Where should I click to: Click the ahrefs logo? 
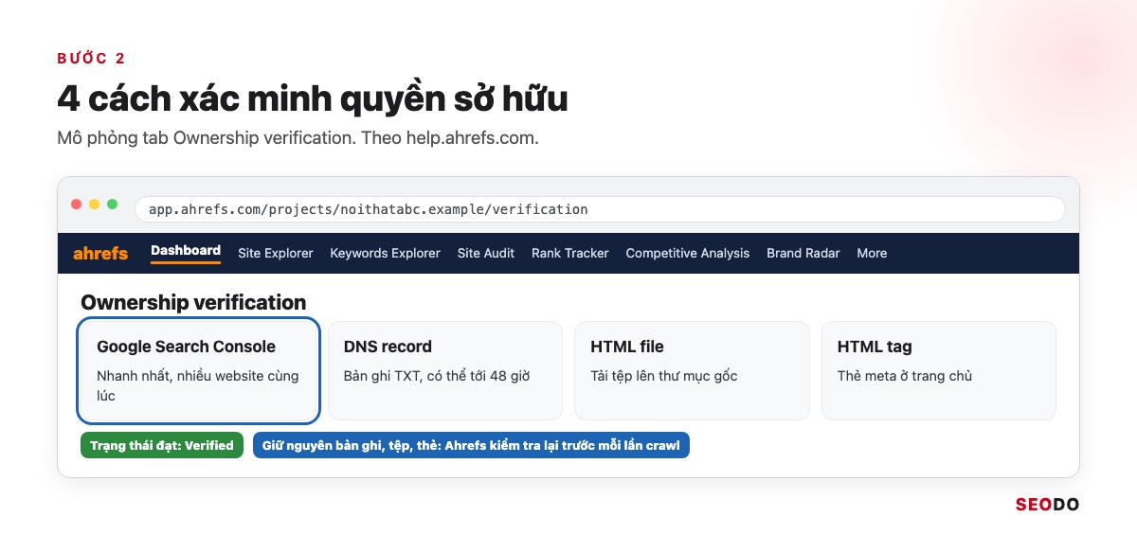click(x=100, y=253)
